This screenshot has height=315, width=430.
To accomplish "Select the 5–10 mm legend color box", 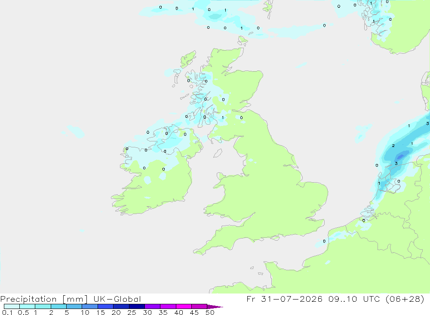I will point(74,306).
